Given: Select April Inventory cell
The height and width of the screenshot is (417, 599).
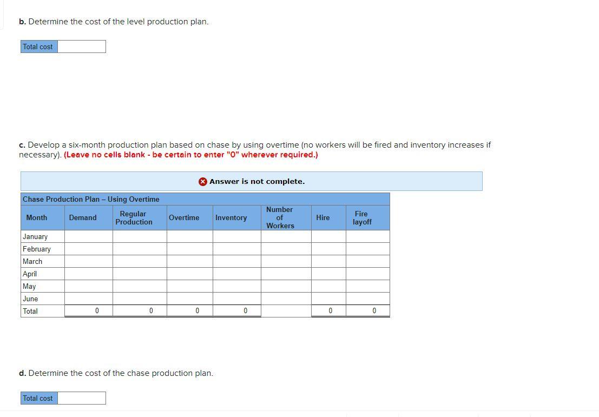Looking at the screenshot, I should point(237,274).
